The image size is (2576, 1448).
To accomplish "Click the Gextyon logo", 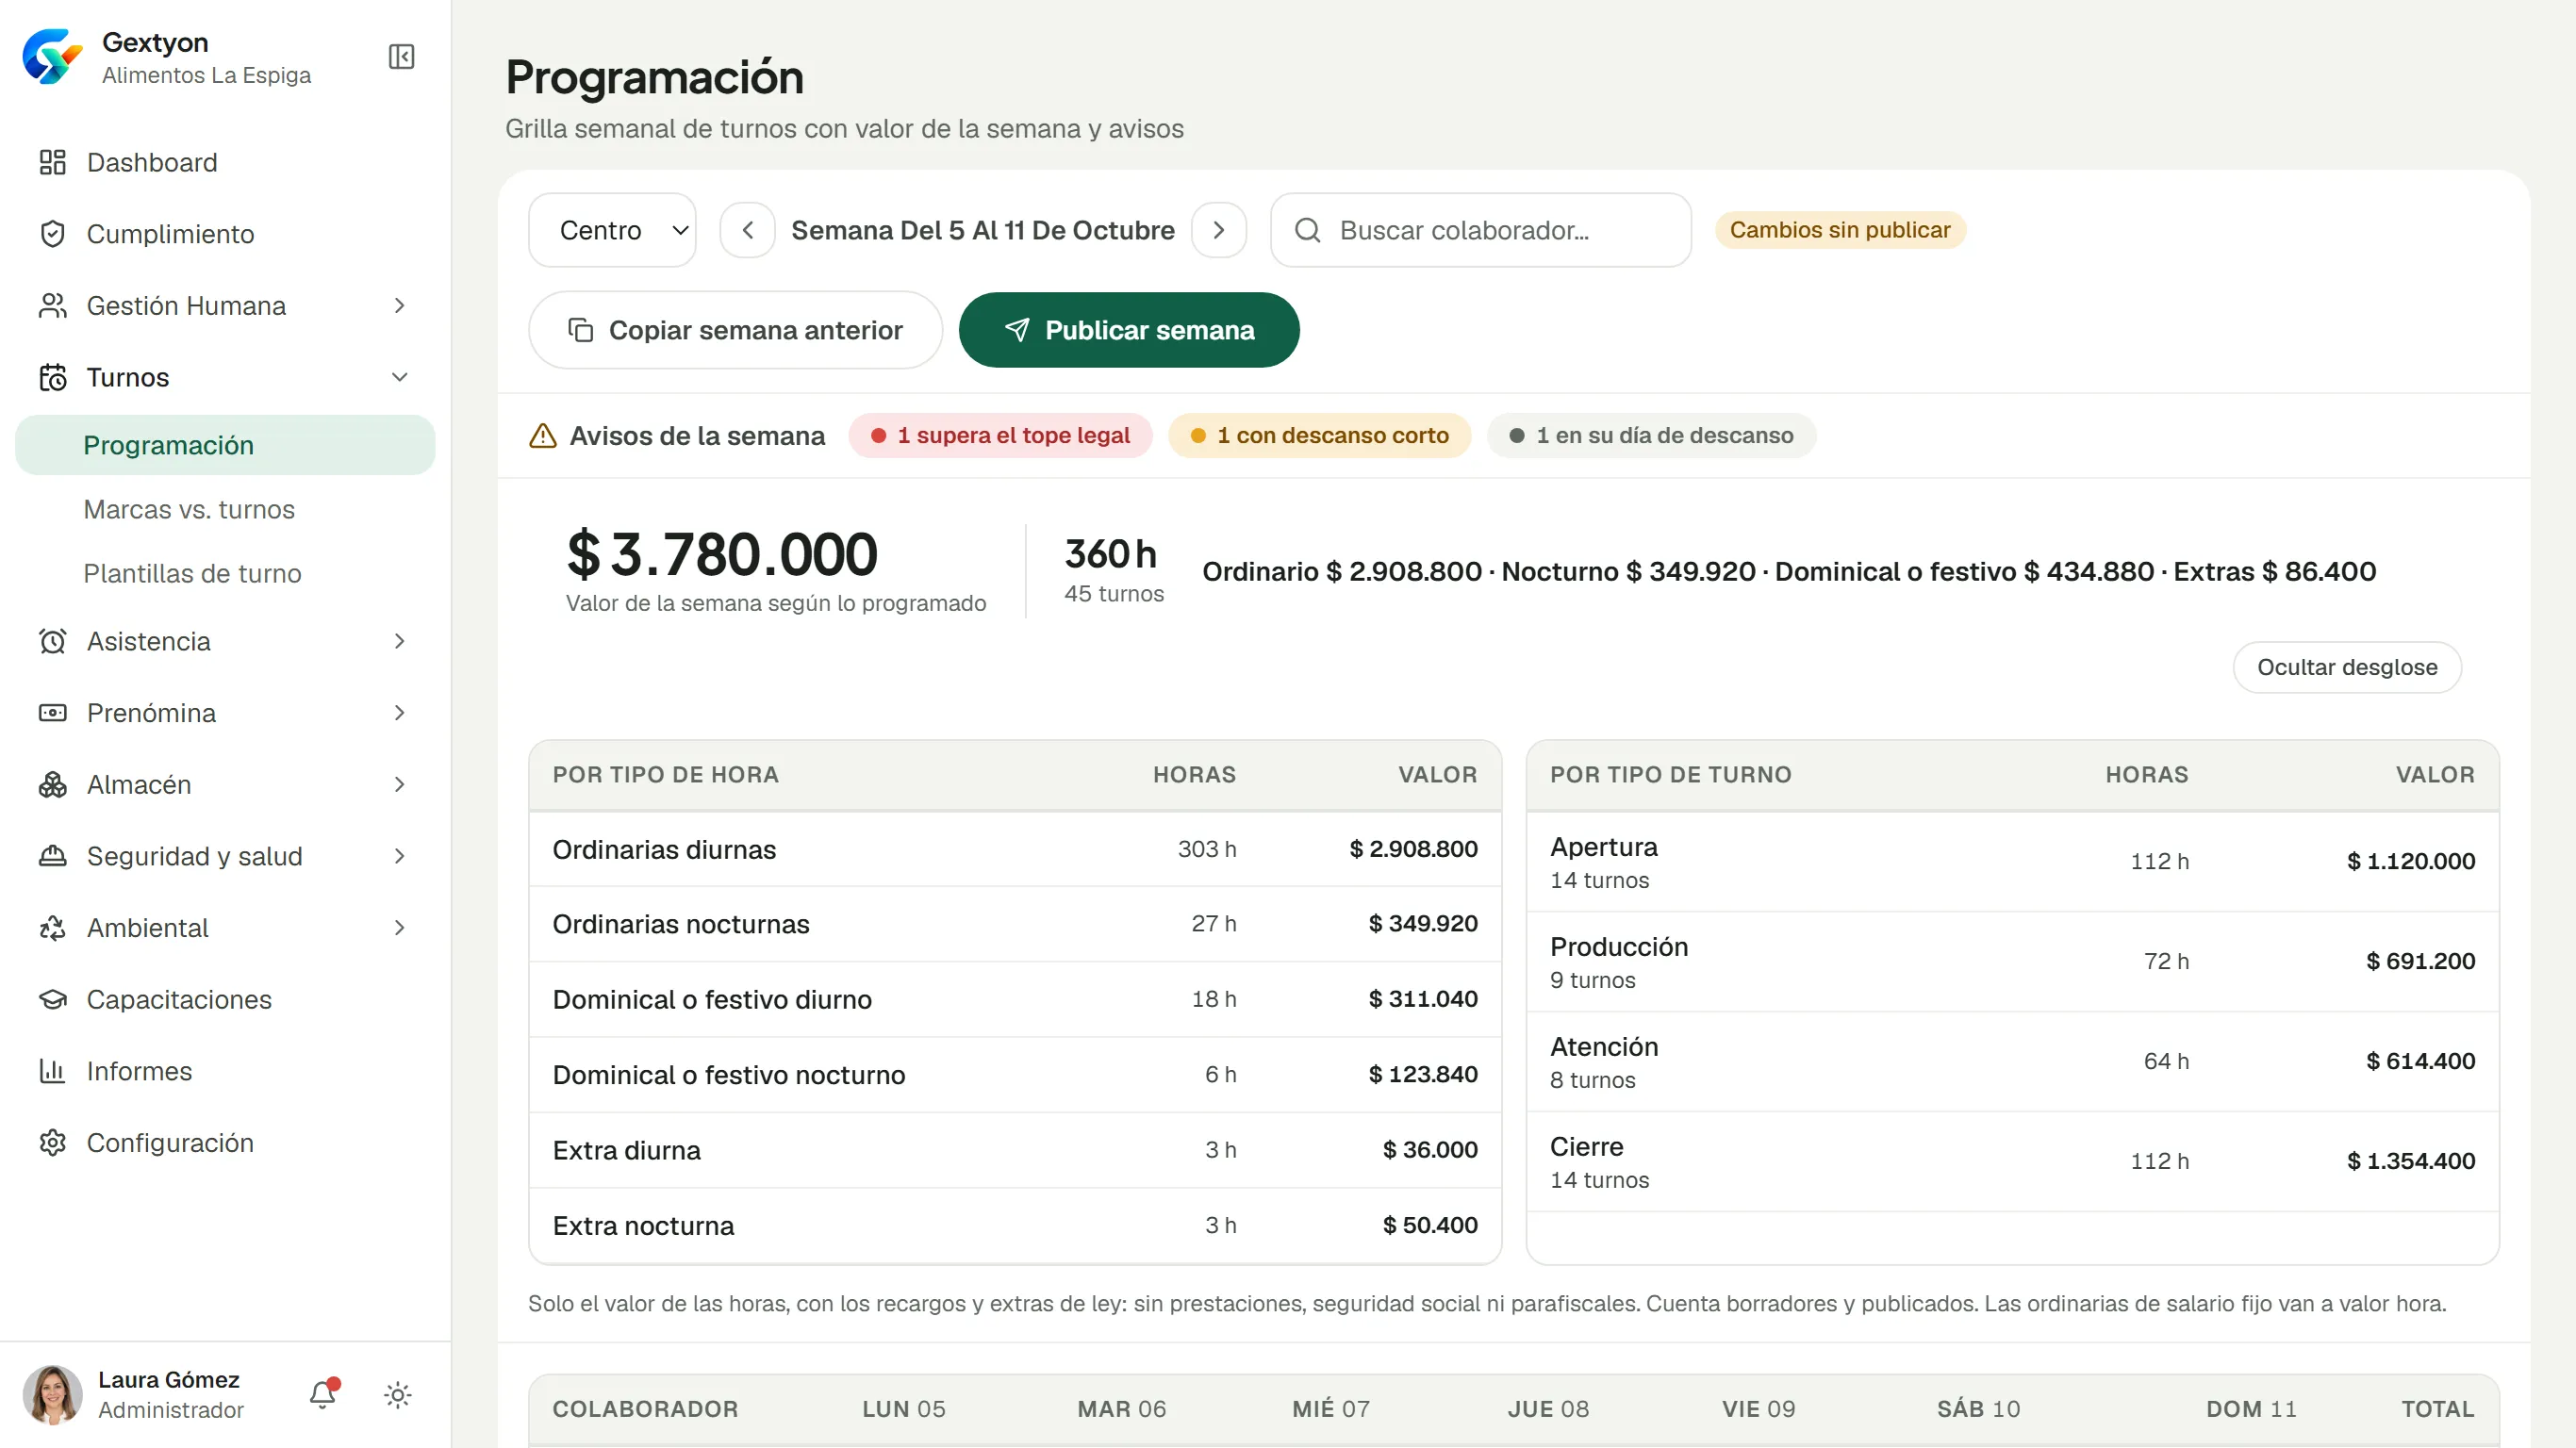I will point(52,57).
